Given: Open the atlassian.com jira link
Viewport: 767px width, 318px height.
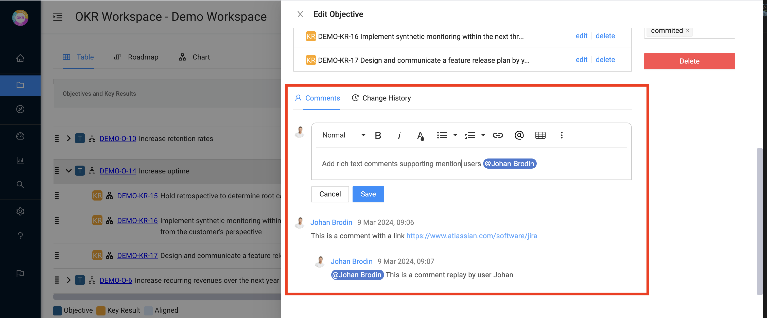Looking at the screenshot, I should point(472,236).
